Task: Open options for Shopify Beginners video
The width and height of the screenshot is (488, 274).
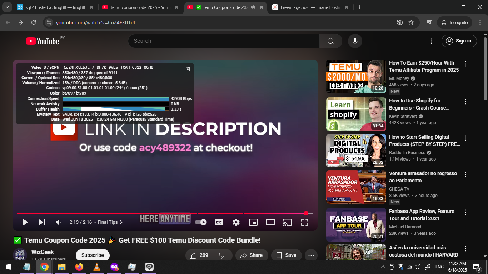Action: [x=465, y=102]
